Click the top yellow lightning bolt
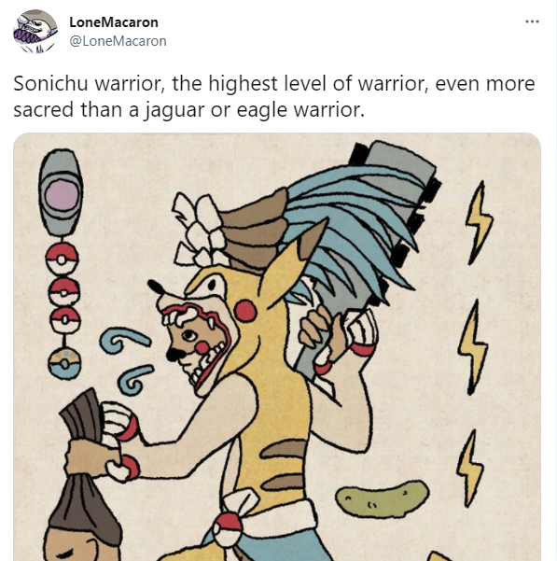The height and width of the screenshot is (561, 557). coord(479,222)
